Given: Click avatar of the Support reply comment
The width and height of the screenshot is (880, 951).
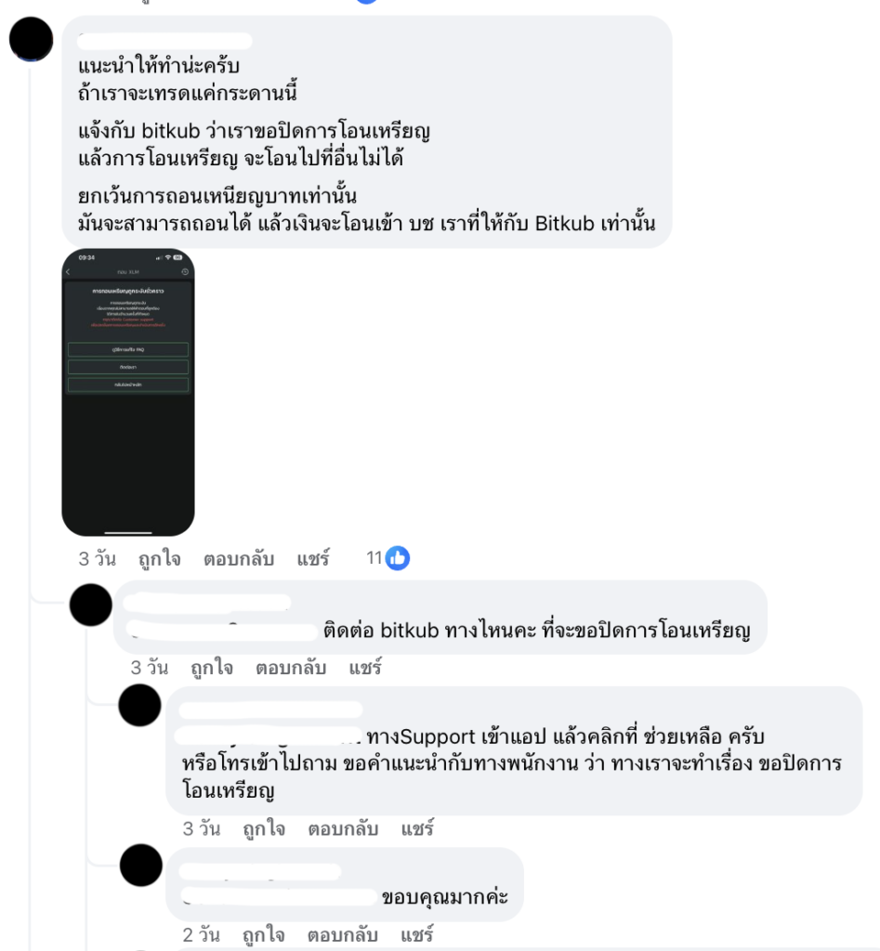Looking at the screenshot, I should coord(140,705).
